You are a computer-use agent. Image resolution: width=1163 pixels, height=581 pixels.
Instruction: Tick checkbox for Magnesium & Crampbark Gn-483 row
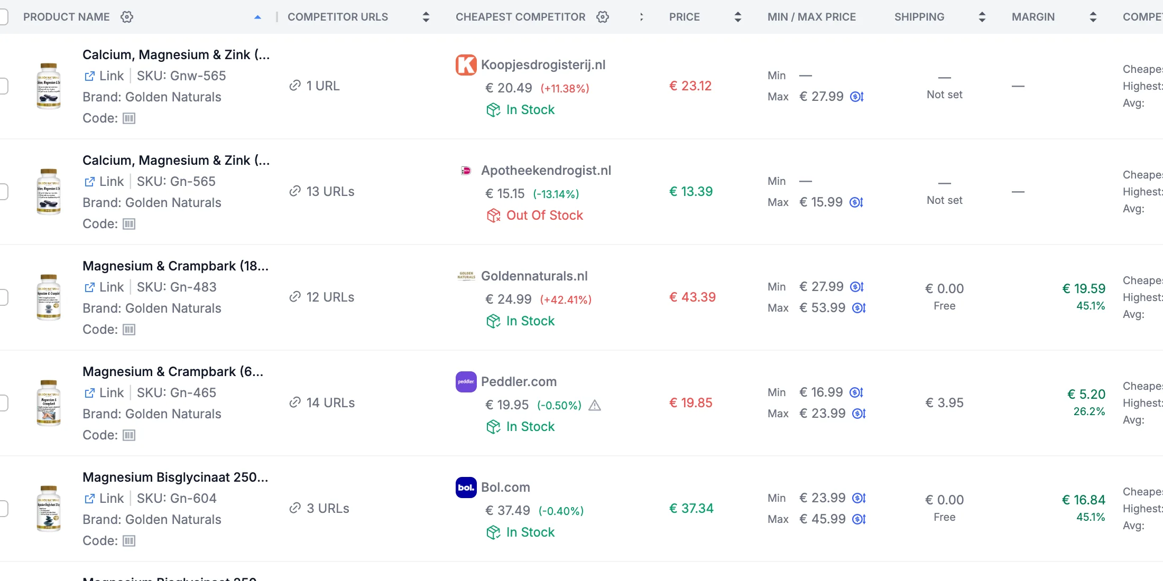pos(2,297)
